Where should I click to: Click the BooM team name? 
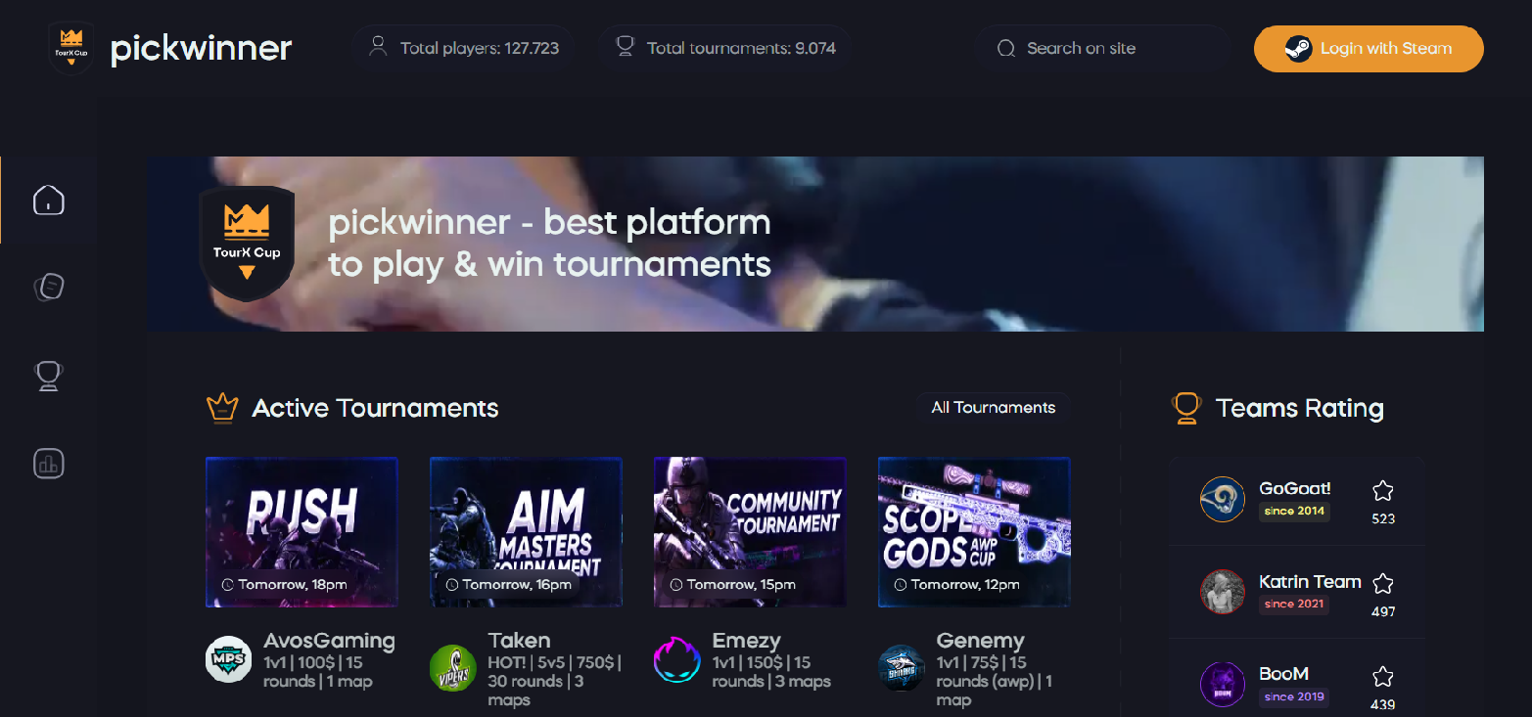coord(1283,674)
